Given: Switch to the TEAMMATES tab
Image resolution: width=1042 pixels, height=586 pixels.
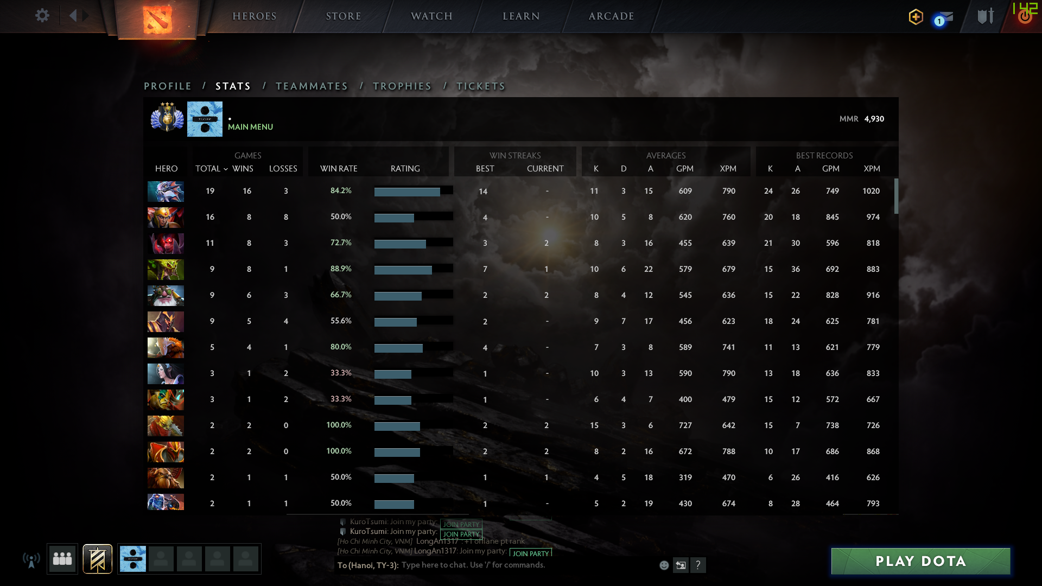Looking at the screenshot, I should click(312, 86).
